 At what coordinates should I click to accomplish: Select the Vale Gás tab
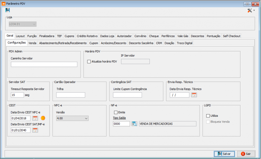coord(183,36)
